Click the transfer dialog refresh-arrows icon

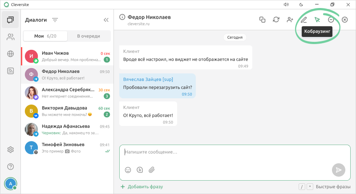tap(276, 20)
